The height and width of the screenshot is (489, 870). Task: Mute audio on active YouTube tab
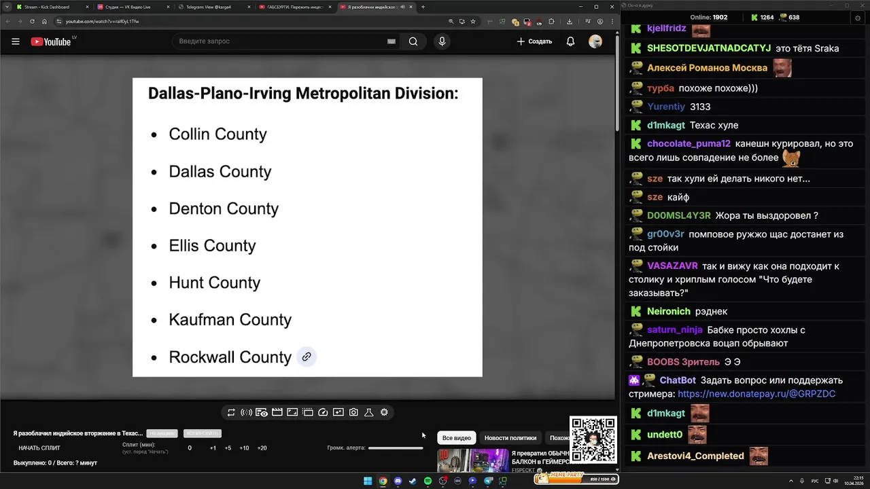(x=403, y=7)
